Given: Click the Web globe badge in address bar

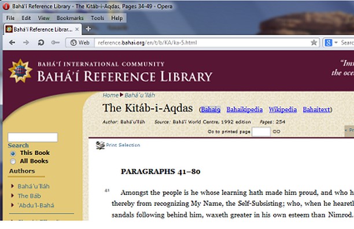Looking at the screenshot, I should coord(80,42).
